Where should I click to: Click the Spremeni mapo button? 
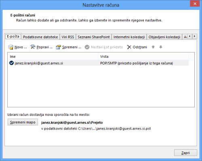tap(23, 122)
